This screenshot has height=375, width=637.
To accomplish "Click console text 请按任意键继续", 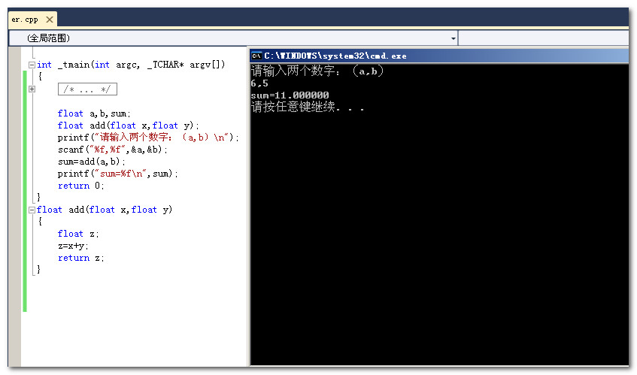I will (x=308, y=107).
